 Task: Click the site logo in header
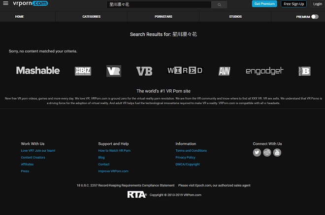click(x=24, y=4)
